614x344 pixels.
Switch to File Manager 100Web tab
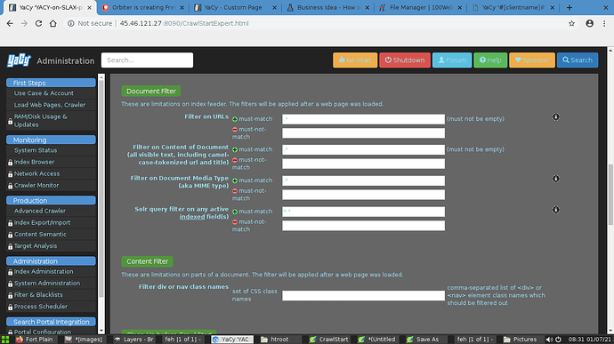tap(421, 7)
